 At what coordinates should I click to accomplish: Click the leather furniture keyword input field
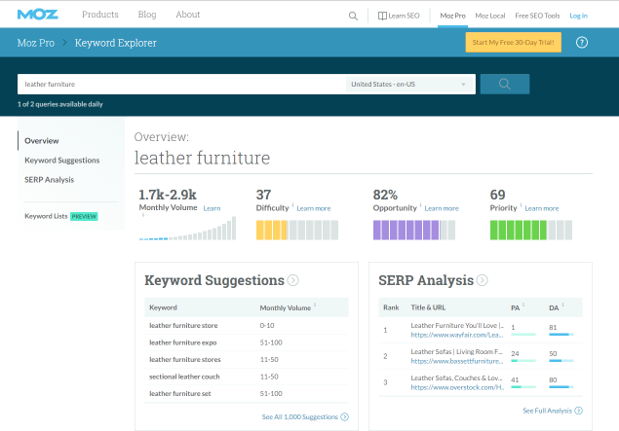pos(180,85)
